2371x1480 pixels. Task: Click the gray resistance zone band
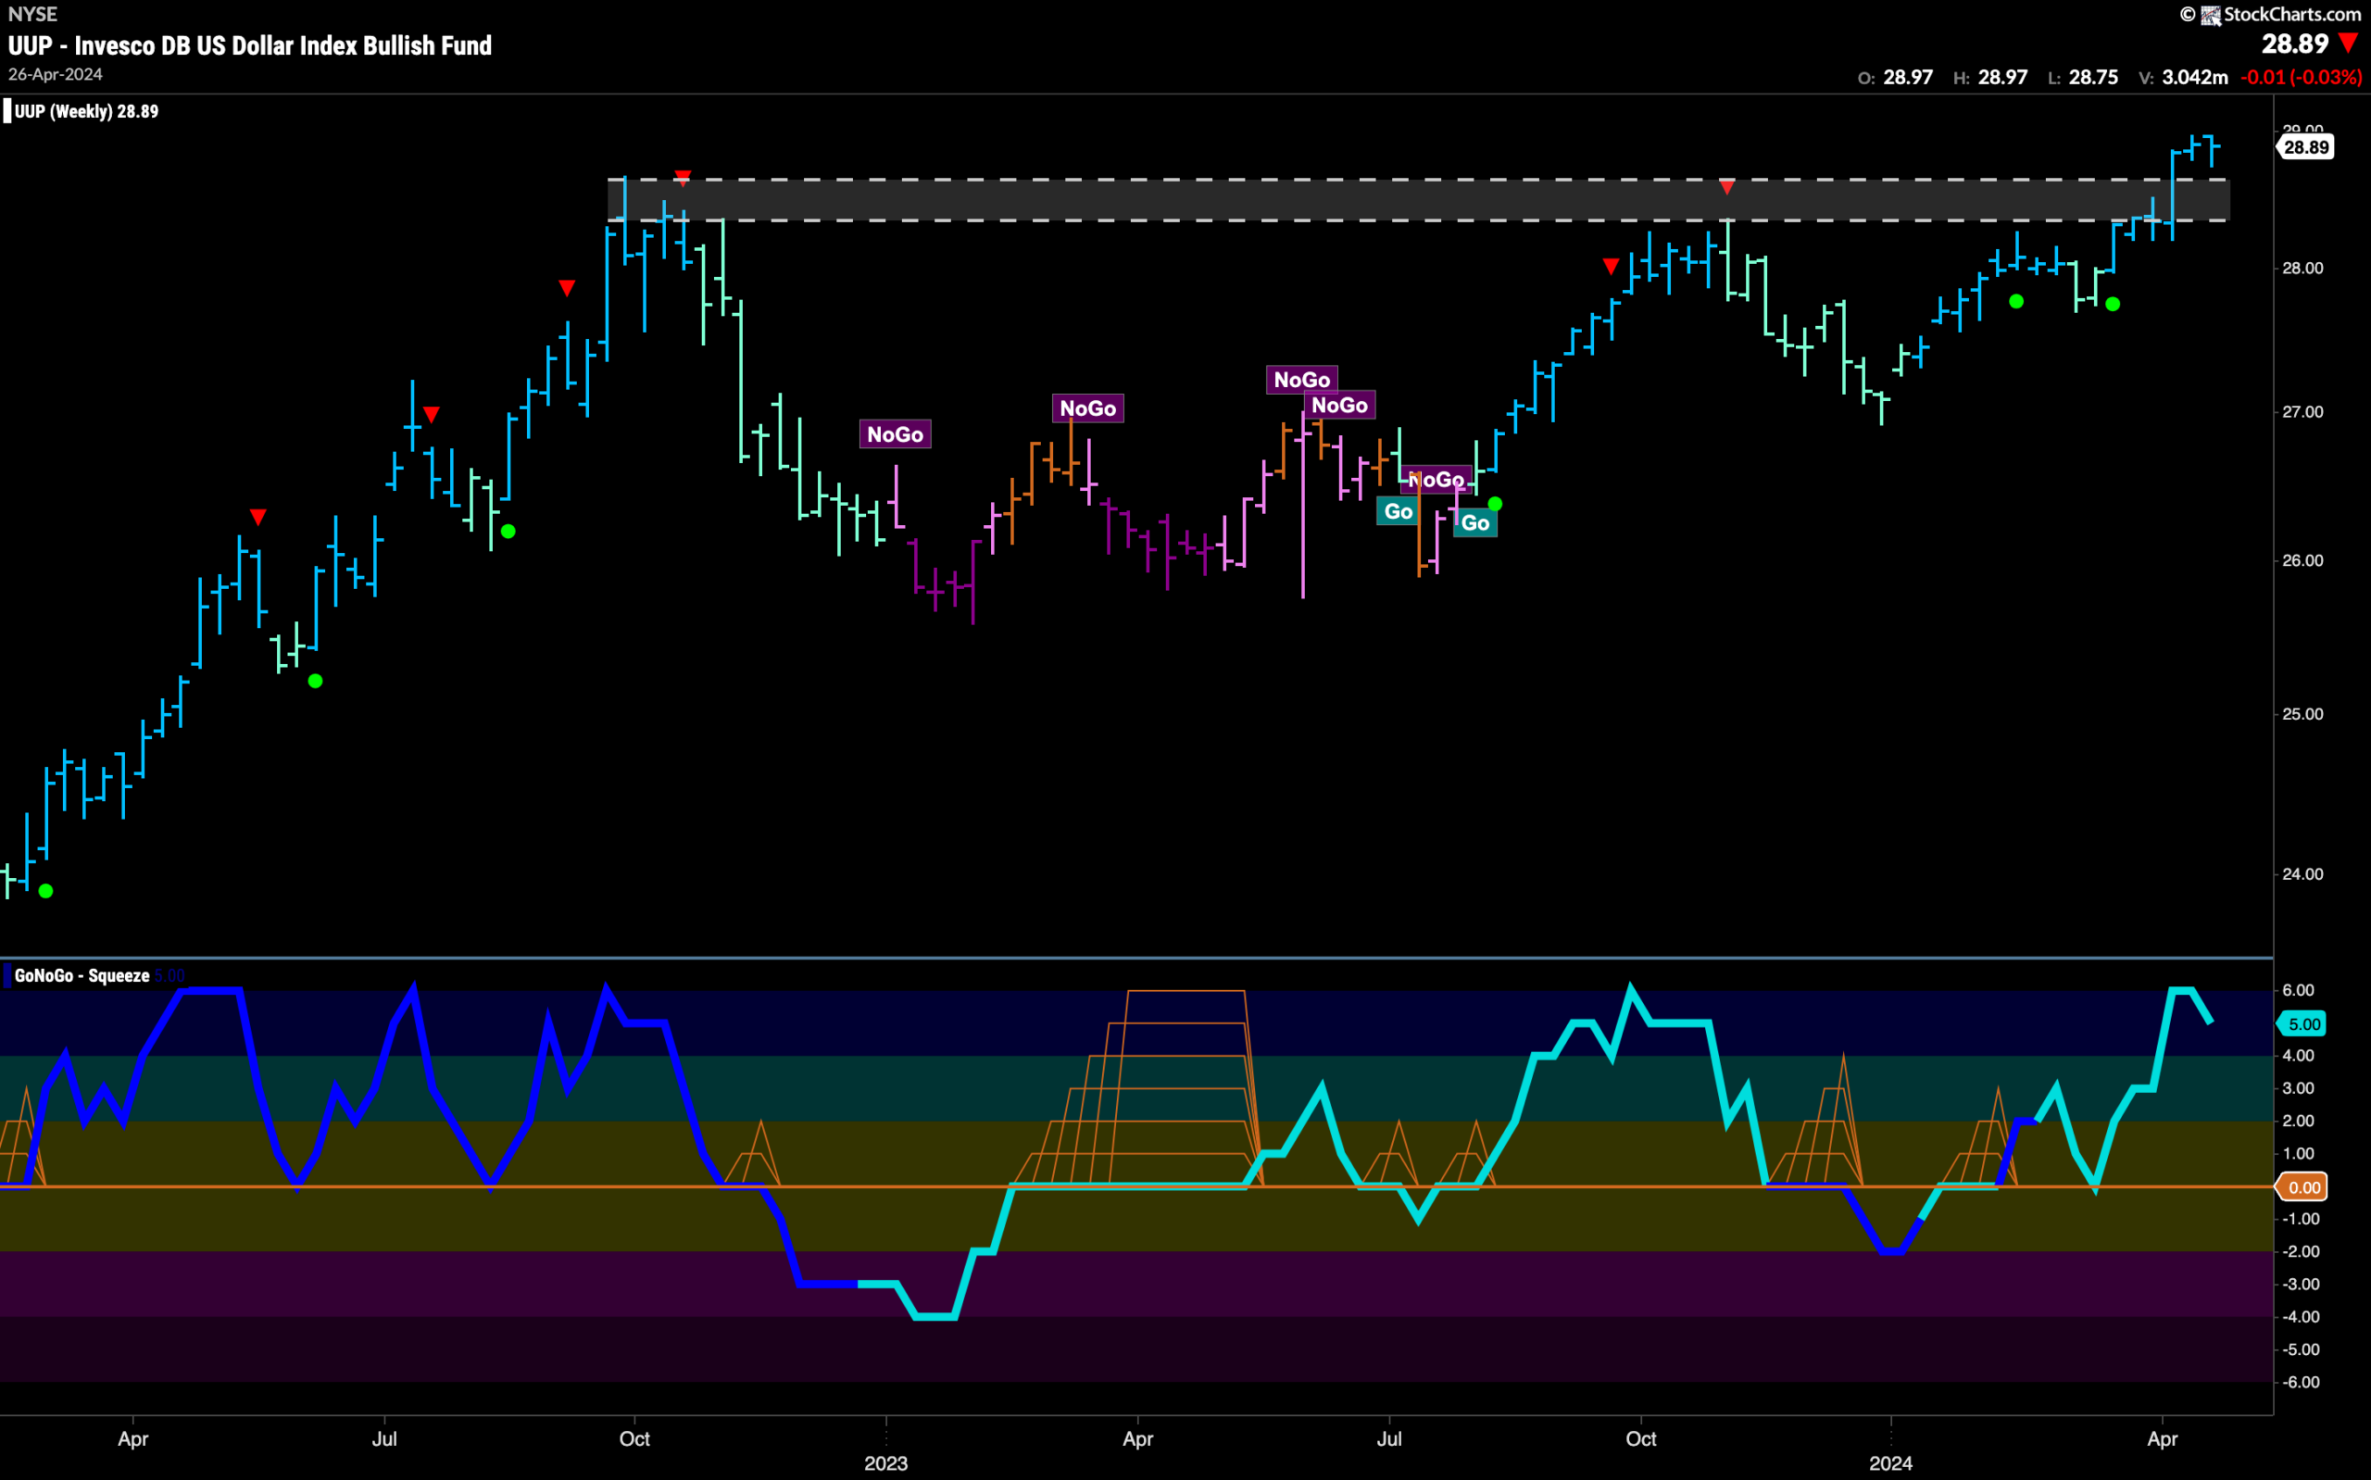(1419, 201)
